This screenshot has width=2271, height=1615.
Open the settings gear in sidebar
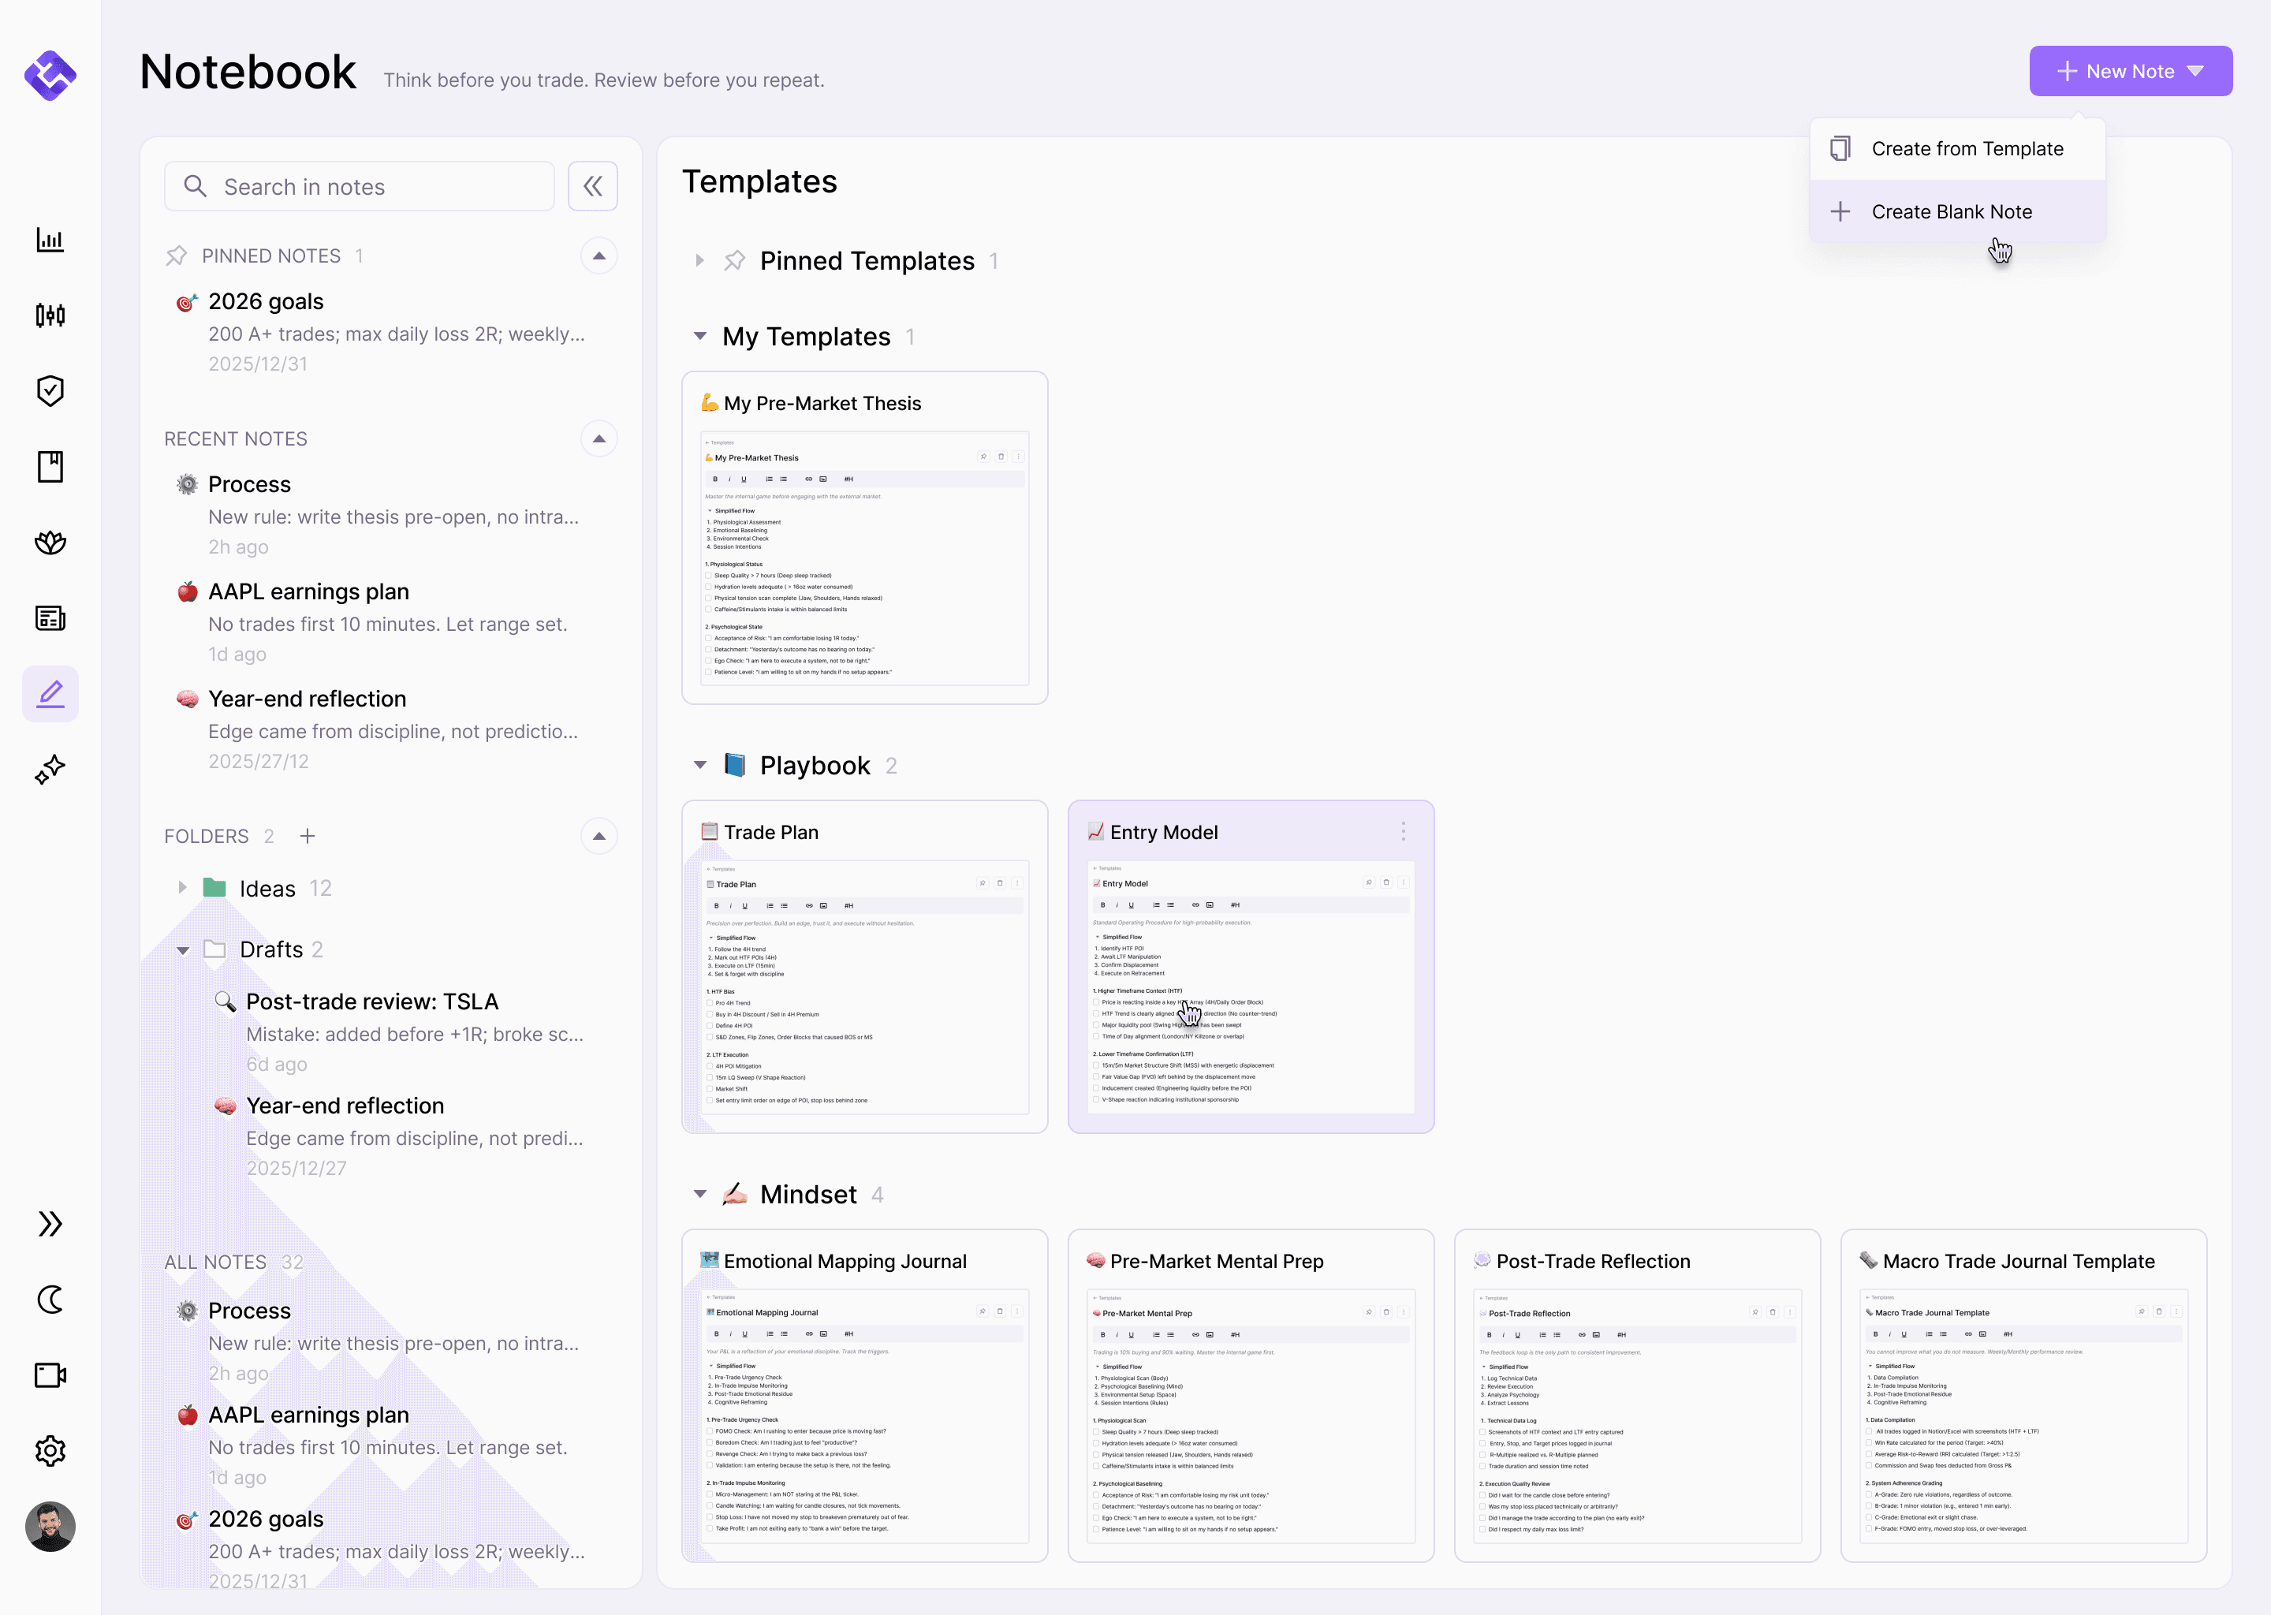tap(50, 1451)
